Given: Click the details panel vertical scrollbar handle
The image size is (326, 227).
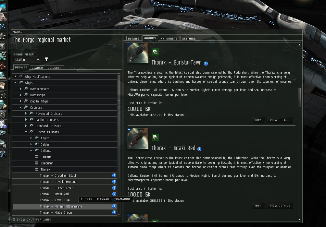Looking at the screenshot, I should 299,98.
